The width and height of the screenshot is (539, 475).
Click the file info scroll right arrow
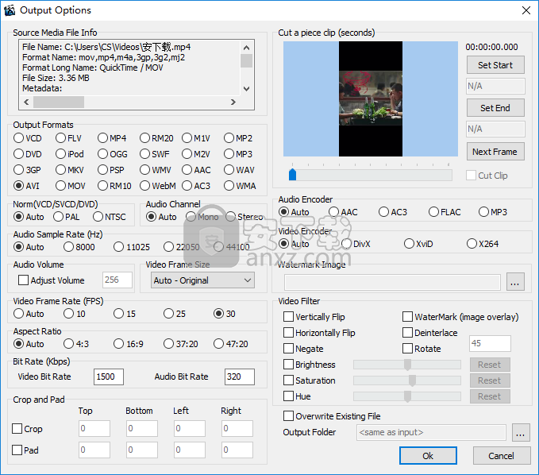tap(233, 102)
